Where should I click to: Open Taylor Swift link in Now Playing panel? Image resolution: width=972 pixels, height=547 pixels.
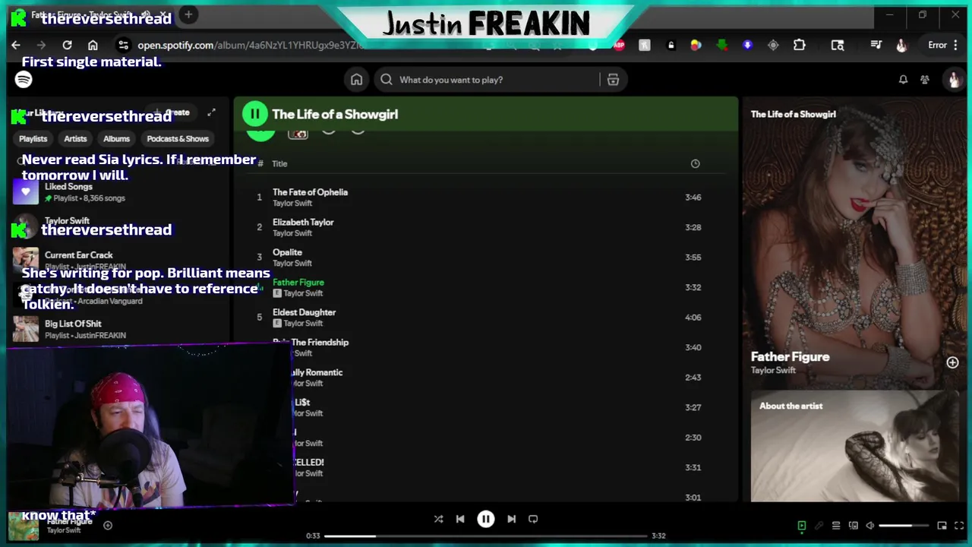[773, 370]
